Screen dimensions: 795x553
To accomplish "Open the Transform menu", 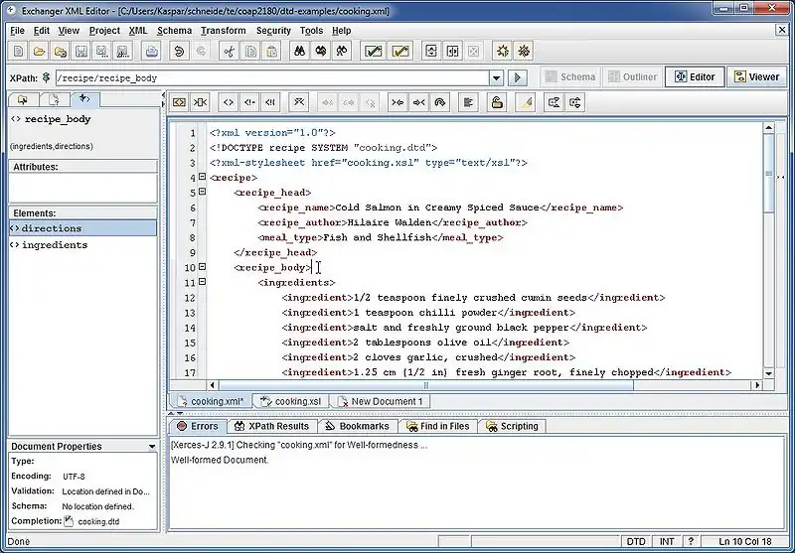I will [x=222, y=31].
